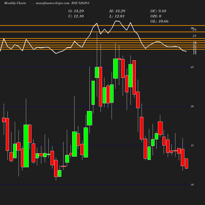
Task: Click the 21 indicator axis label
Action: 194,36
